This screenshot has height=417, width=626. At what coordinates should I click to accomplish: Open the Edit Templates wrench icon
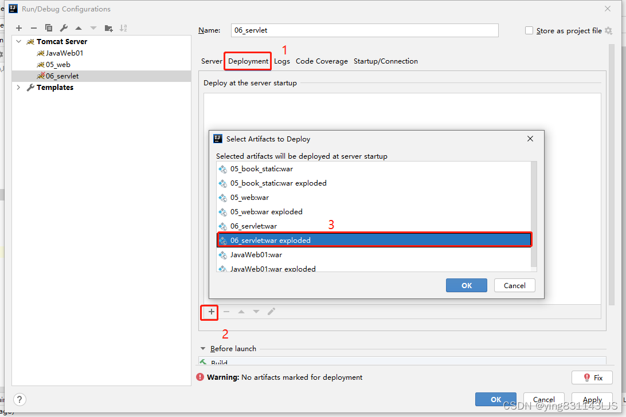63,27
